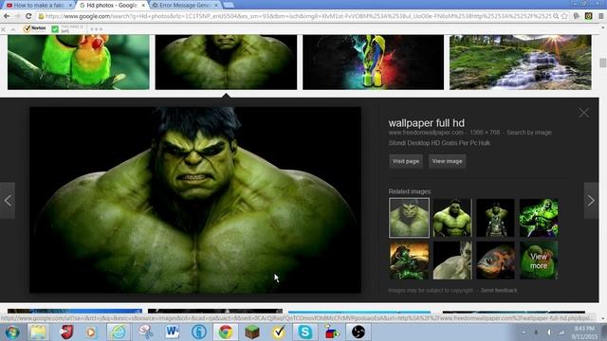Click "View more" related images

coord(539,260)
